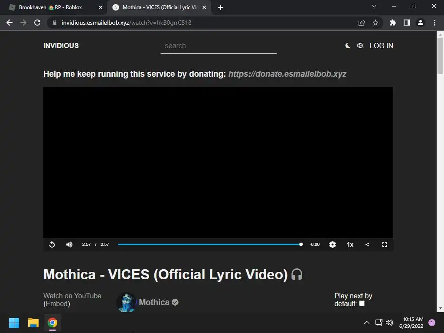Open notification center badge
444x333 pixels.
click(x=432, y=323)
